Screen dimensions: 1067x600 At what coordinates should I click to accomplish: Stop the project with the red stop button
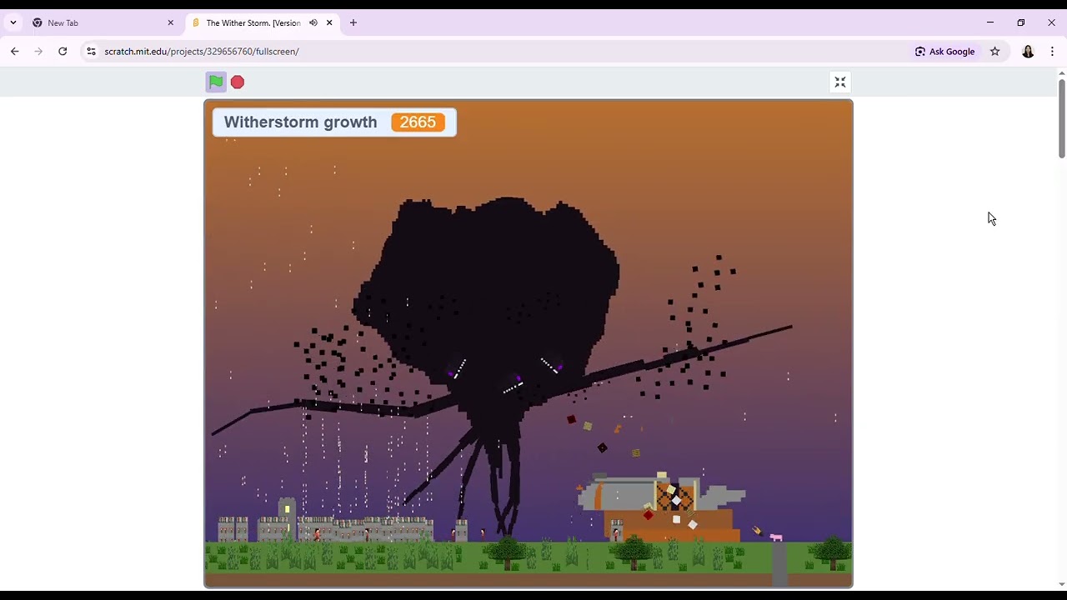click(x=238, y=82)
